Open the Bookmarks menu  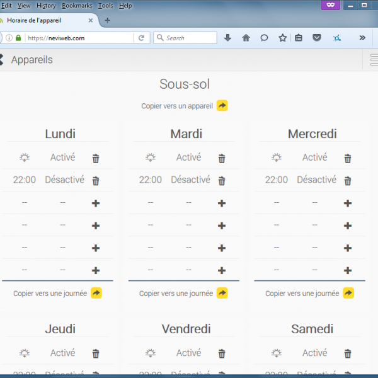(x=76, y=6)
